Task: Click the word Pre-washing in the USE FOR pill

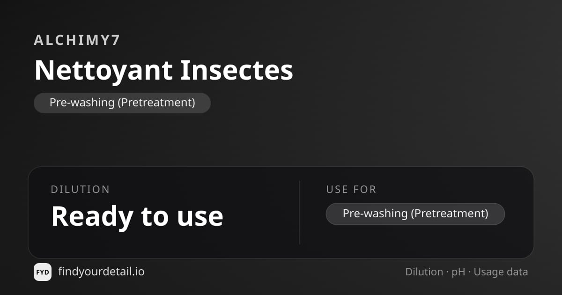Action: pyautogui.click(x=375, y=214)
